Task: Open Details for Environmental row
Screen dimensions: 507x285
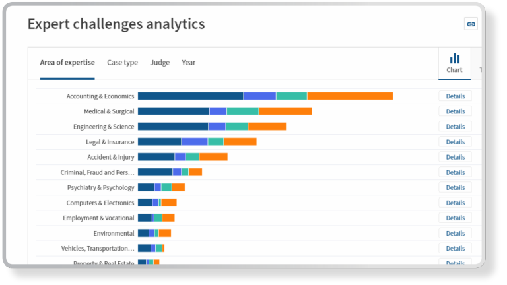Action: point(455,233)
